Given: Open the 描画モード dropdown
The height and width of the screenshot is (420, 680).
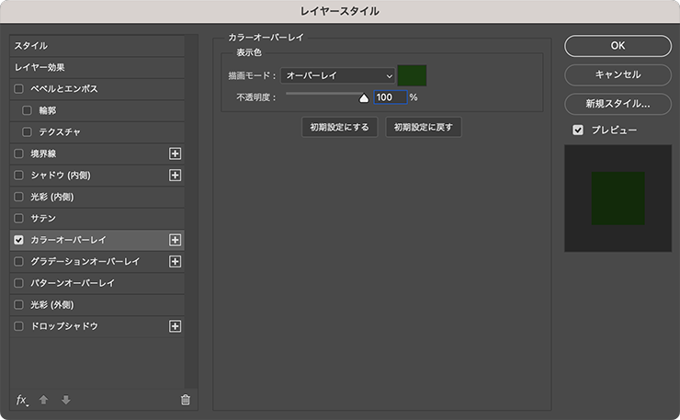Looking at the screenshot, I should pos(338,75).
